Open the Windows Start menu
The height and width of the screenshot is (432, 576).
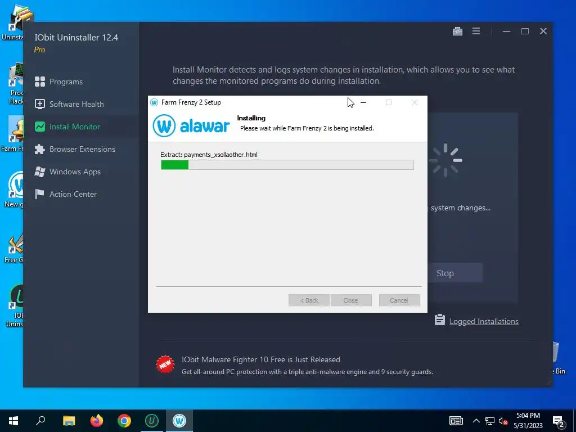pyautogui.click(x=13, y=421)
